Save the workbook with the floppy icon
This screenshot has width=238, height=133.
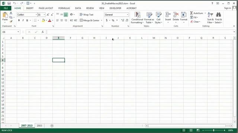[9, 3]
